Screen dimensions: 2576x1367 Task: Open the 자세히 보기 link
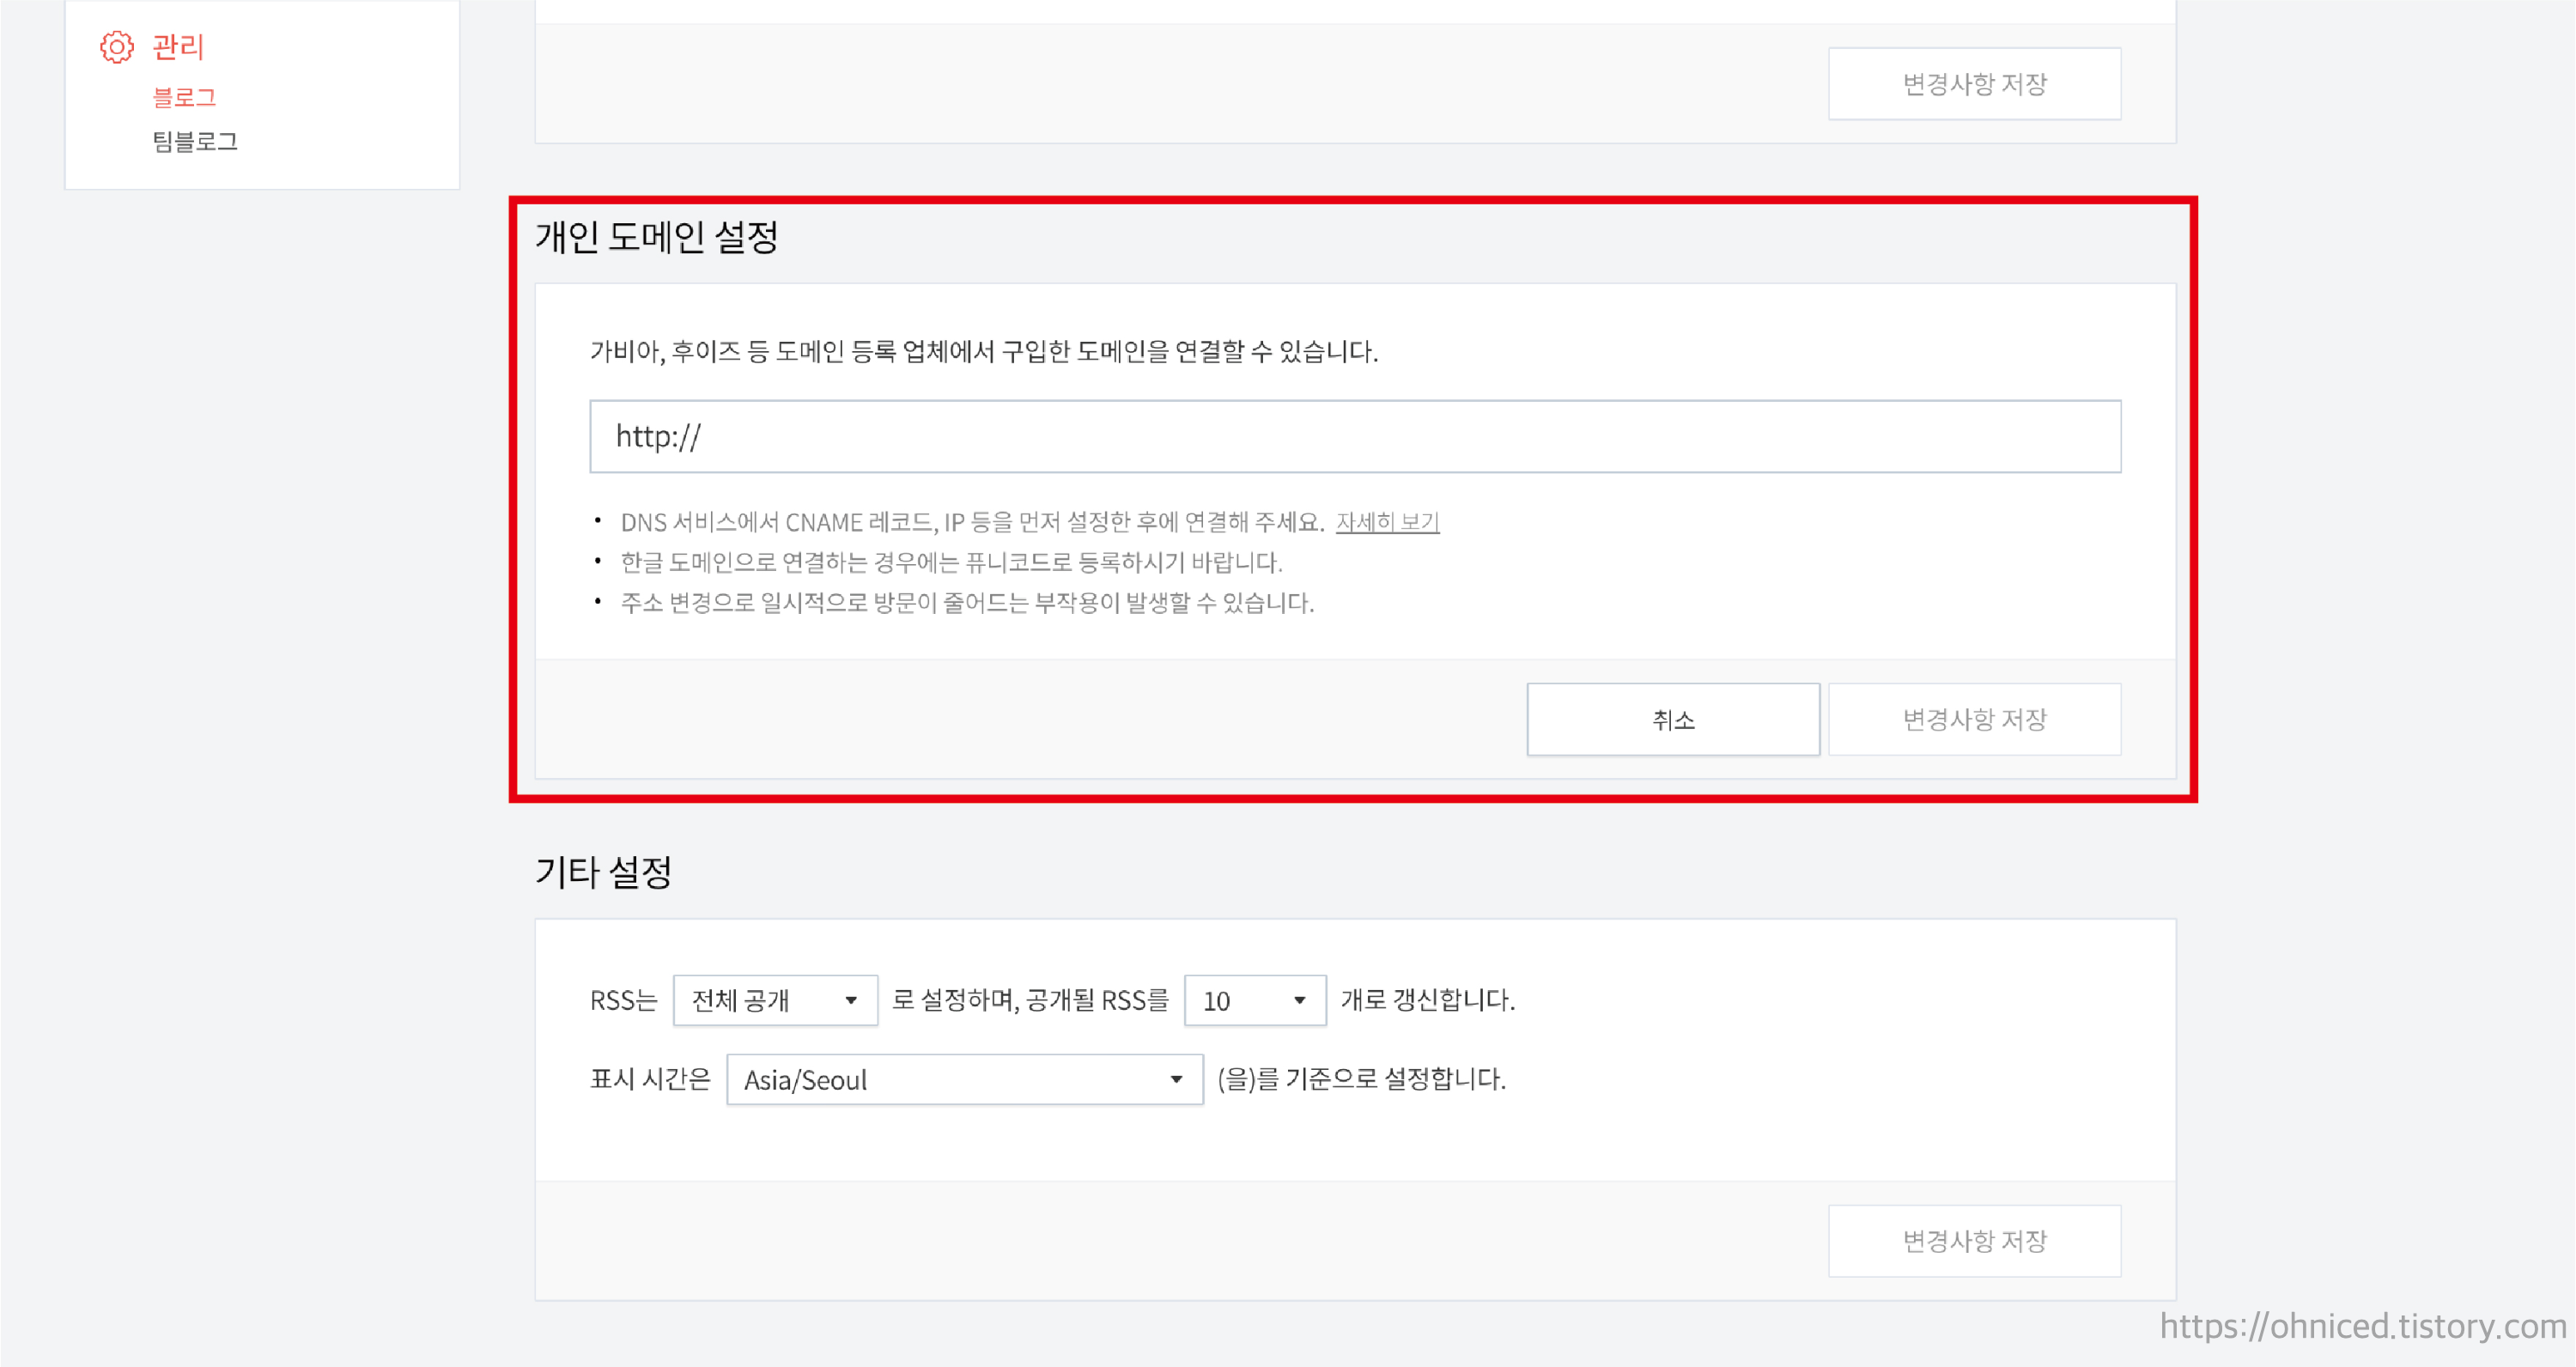pyautogui.click(x=1387, y=521)
